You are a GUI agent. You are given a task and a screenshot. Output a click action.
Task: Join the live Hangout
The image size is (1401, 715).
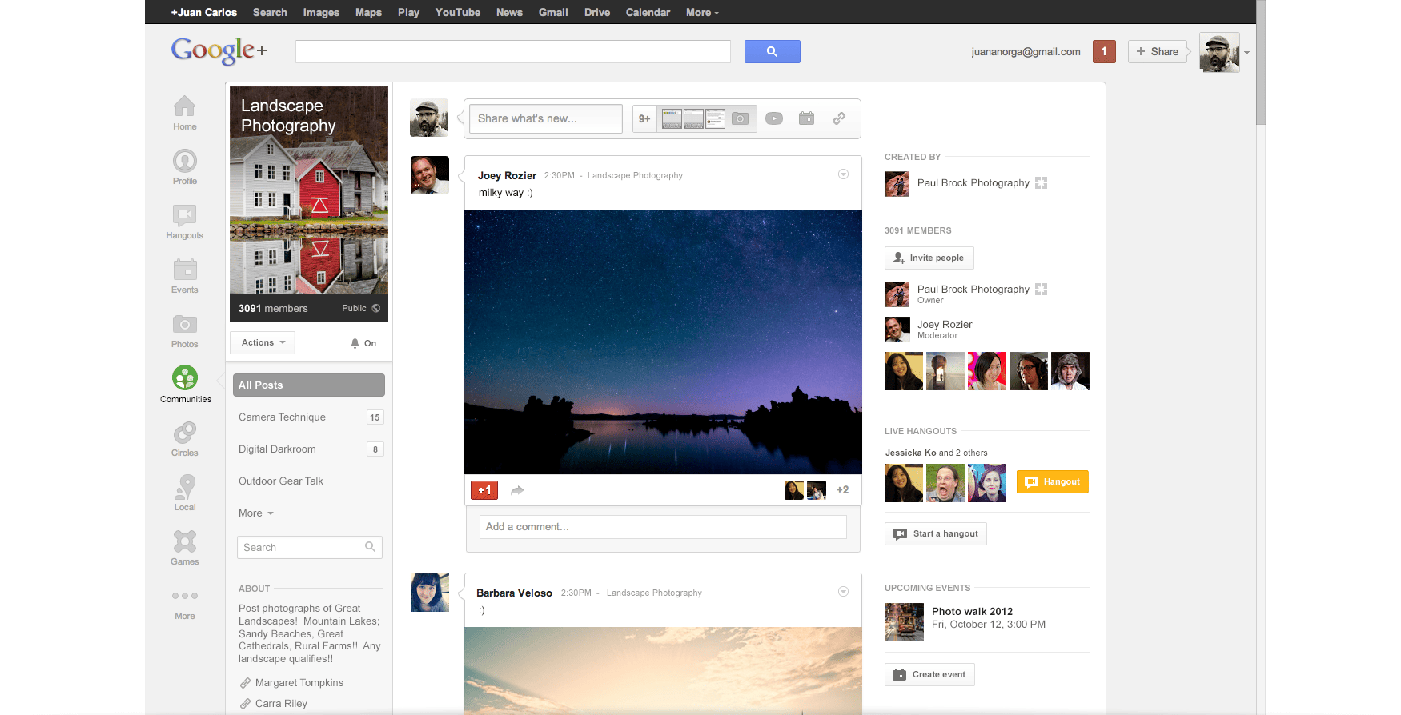[1053, 481]
